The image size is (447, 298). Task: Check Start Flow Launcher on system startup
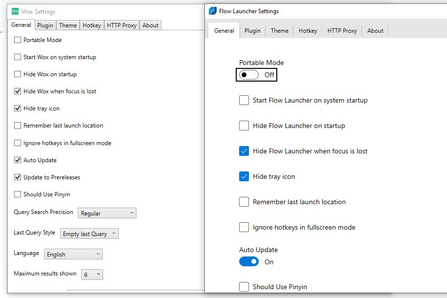(x=244, y=100)
